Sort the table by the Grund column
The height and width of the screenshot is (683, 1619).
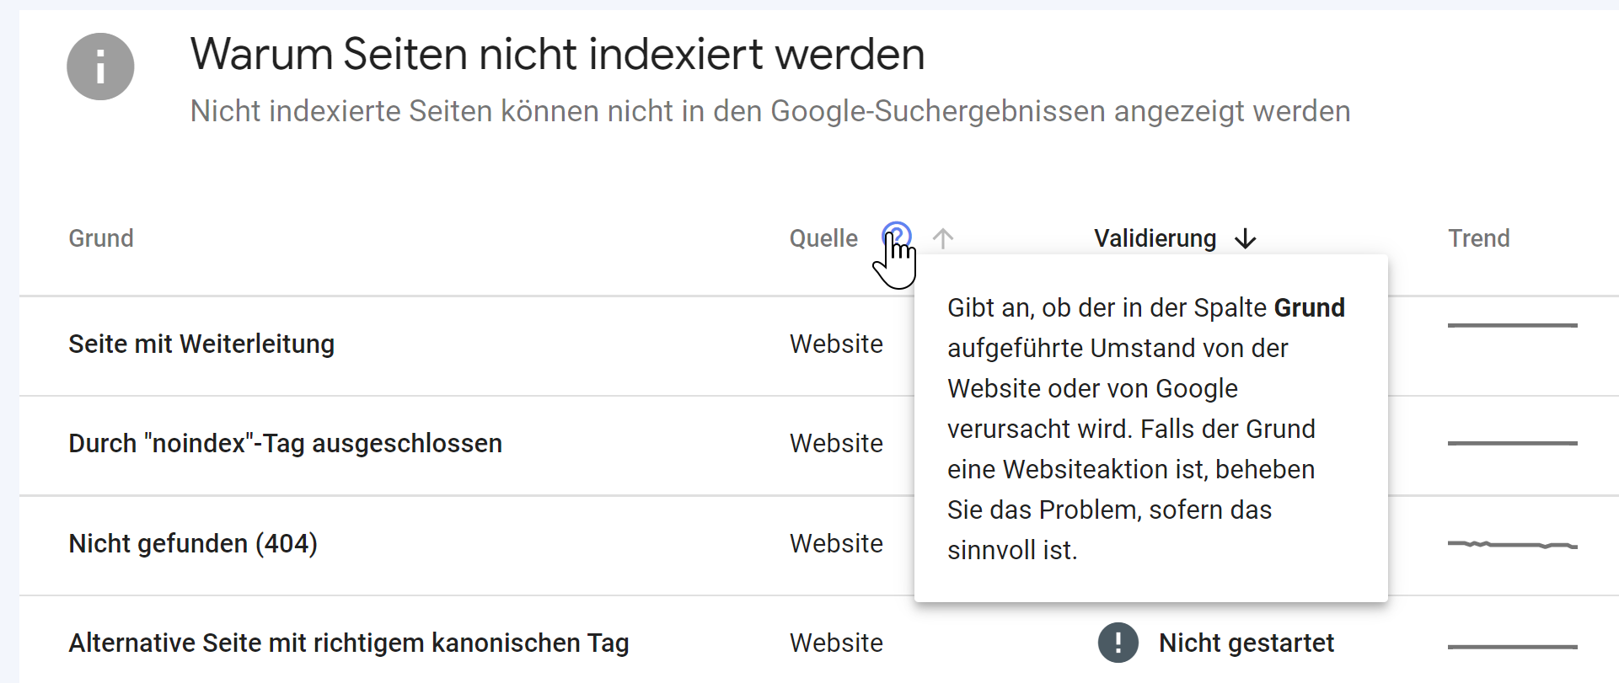tap(100, 238)
